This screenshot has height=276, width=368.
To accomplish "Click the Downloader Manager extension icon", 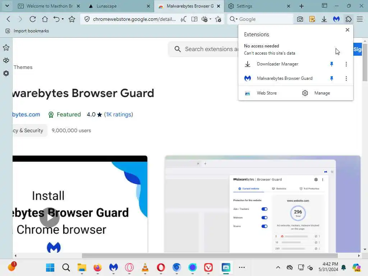I will click(x=248, y=64).
